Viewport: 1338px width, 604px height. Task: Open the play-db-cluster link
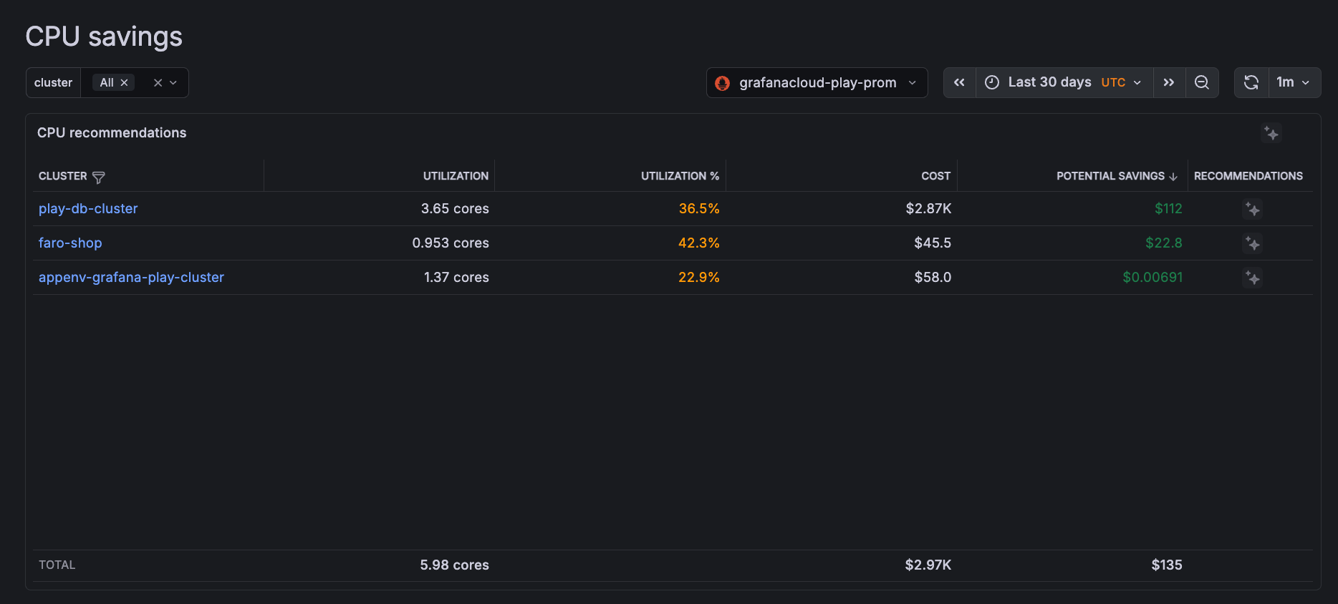pyautogui.click(x=88, y=209)
